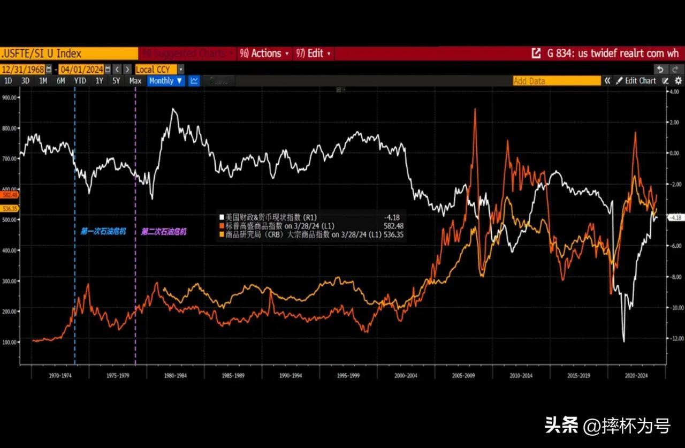Click the 04/01/2024 end date field
Image resolution: width=685 pixels, height=448 pixels.
pyautogui.click(x=81, y=69)
